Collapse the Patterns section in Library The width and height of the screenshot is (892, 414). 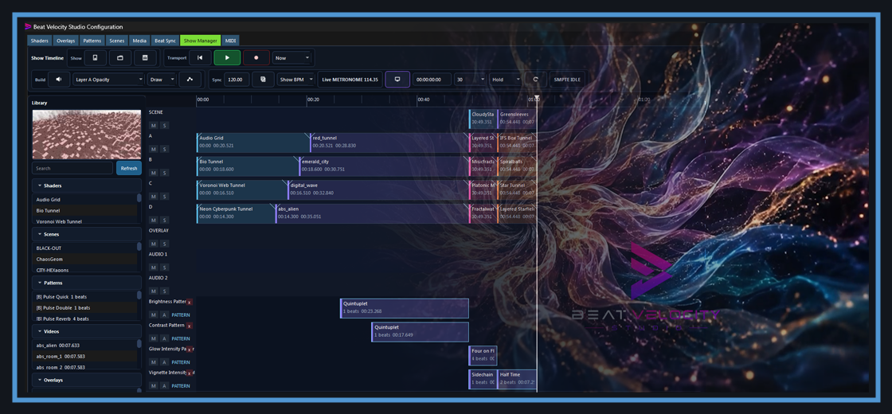(x=87, y=283)
